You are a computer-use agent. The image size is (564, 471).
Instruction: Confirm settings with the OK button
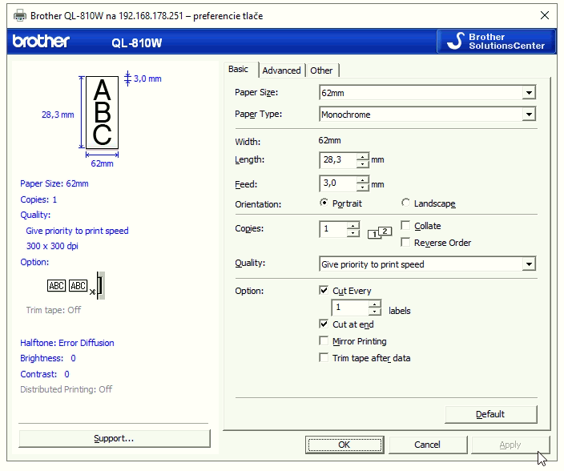pos(344,445)
